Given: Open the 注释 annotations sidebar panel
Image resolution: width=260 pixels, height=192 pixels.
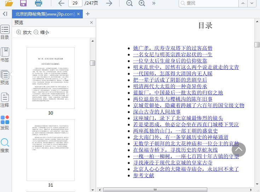Looking at the screenshot, I should [5, 100].
